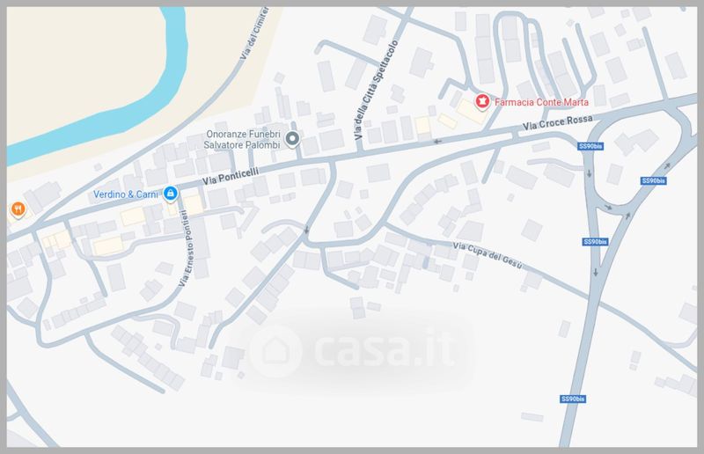Click the one-way arrow on Via Croce Rossa
Image resolution: width=704 pixels, height=454 pixels.
point(437,142)
